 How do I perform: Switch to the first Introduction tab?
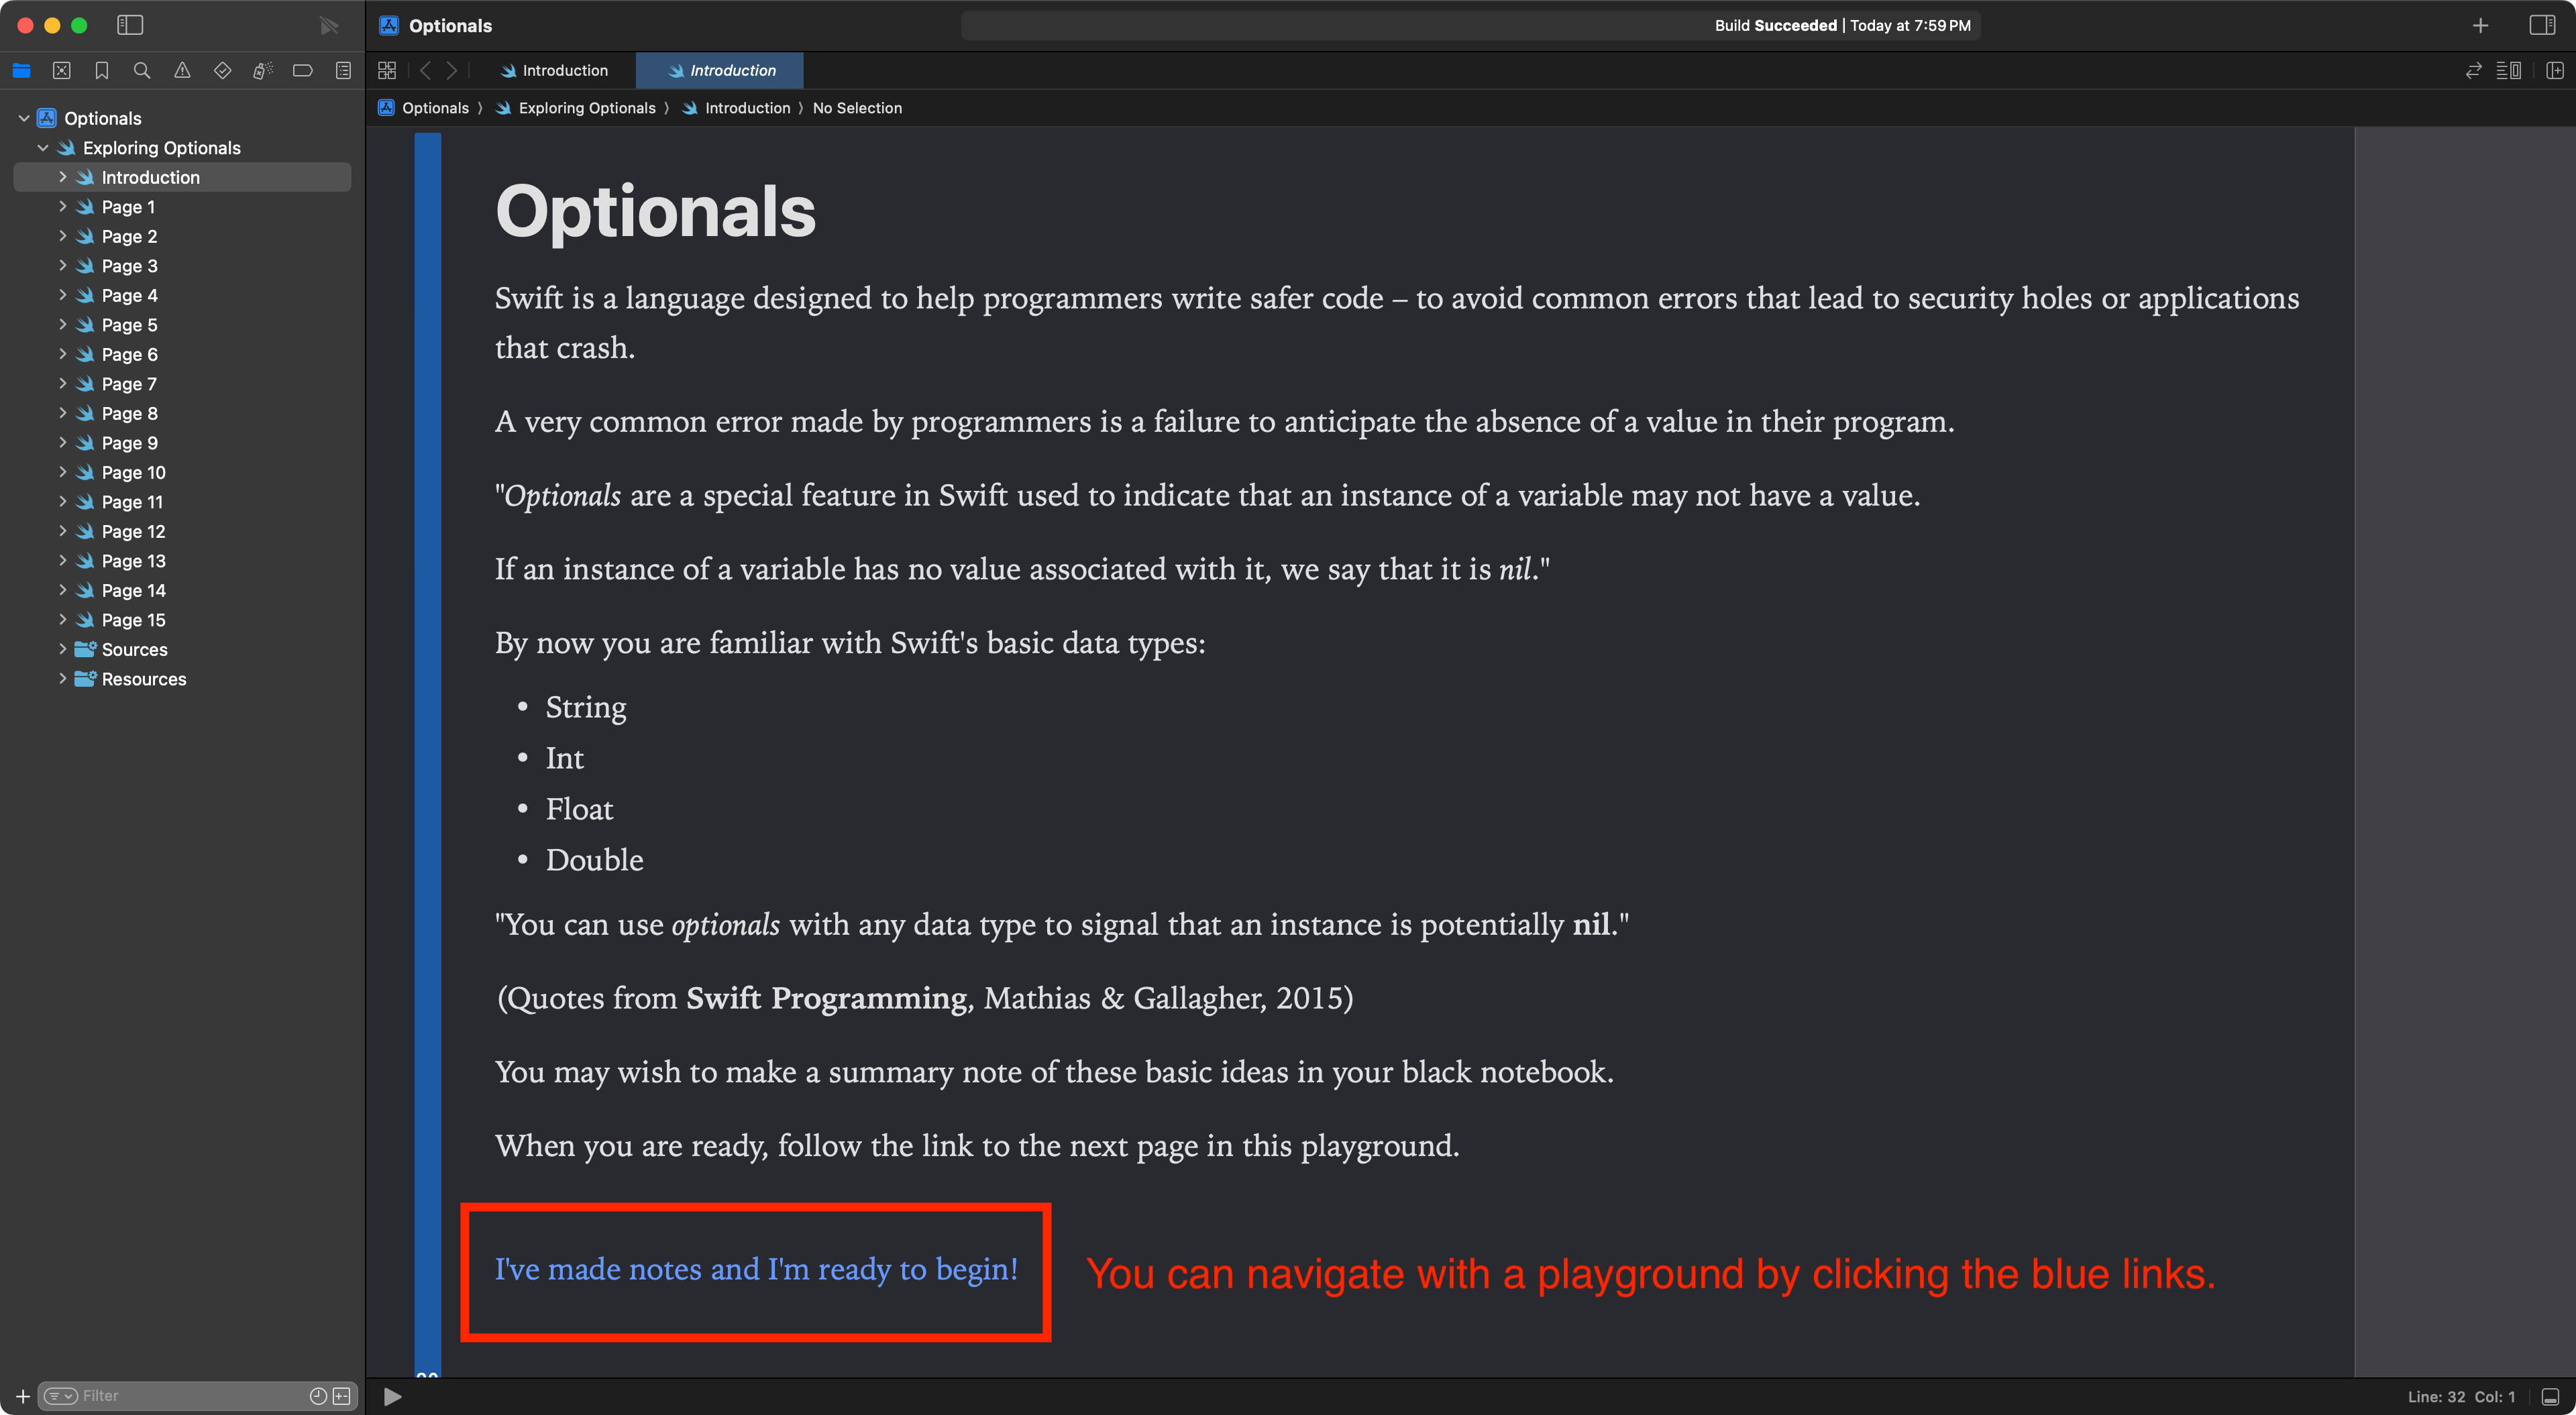[555, 70]
